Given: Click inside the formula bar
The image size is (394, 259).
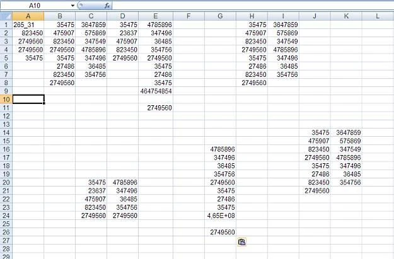Looking at the screenshot, I should 252,5.
